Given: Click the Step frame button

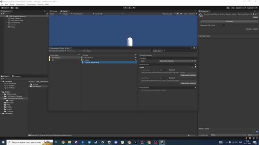Looking at the screenshot, I should tap(134, 8).
